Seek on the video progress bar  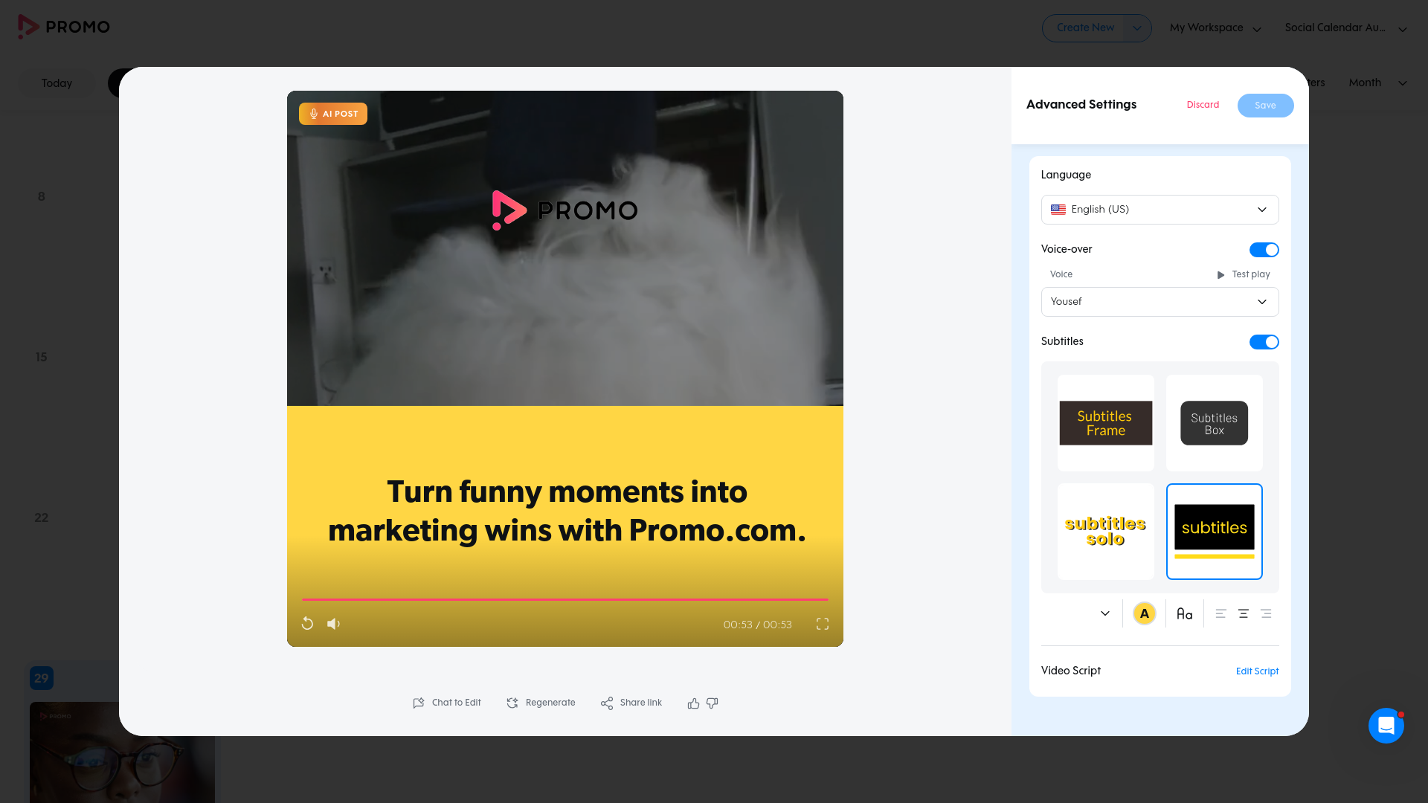point(565,599)
